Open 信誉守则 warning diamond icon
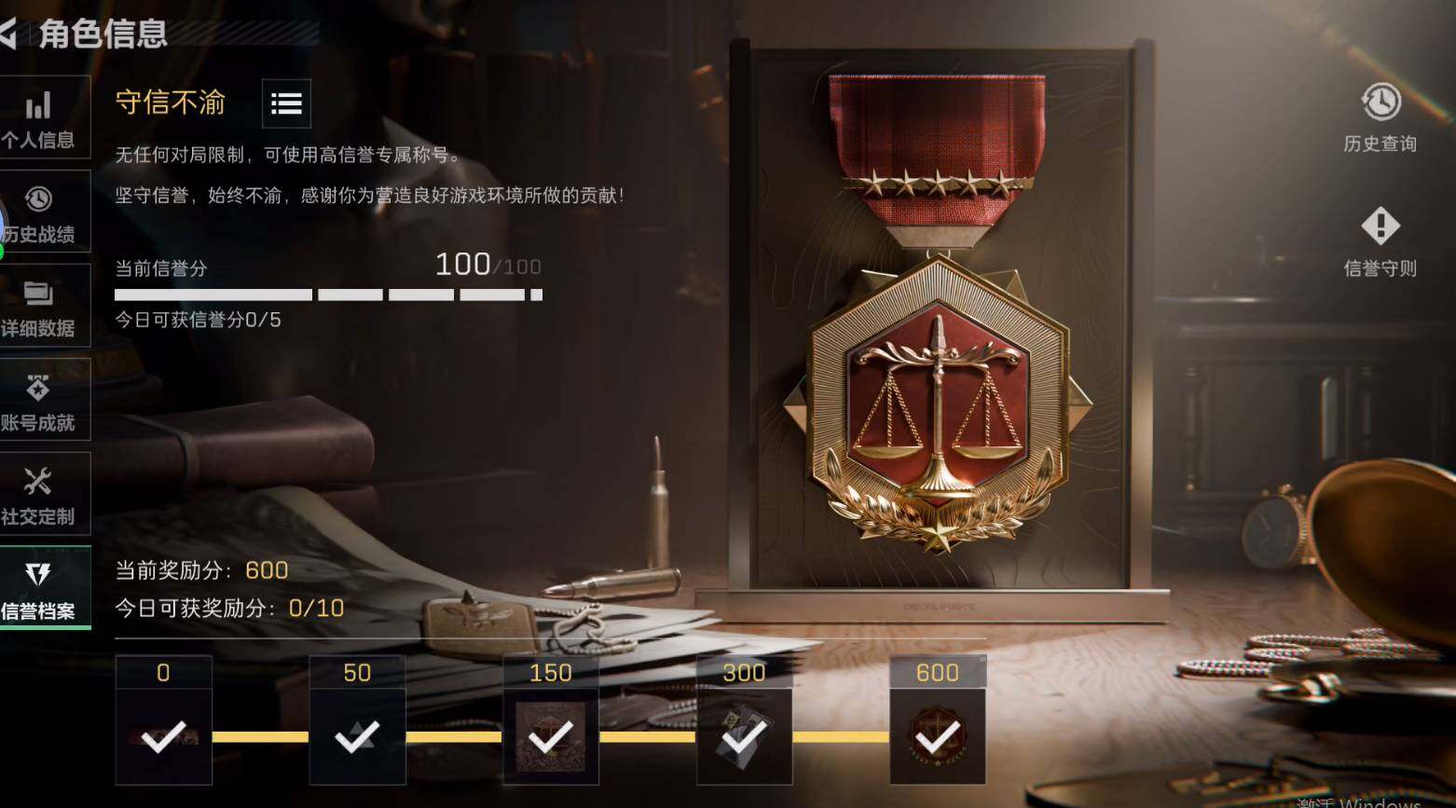Image resolution: width=1456 pixels, height=808 pixels. pos(1380,243)
